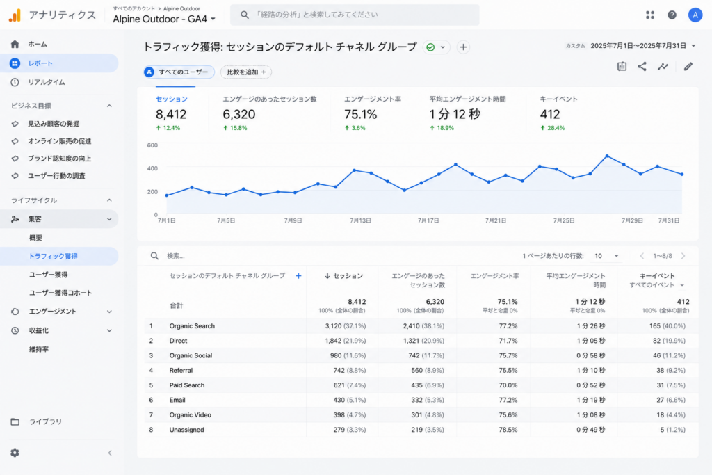Open 維持率 in the sidebar
The width and height of the screenshot is (712, 475).
click(39, 349)
